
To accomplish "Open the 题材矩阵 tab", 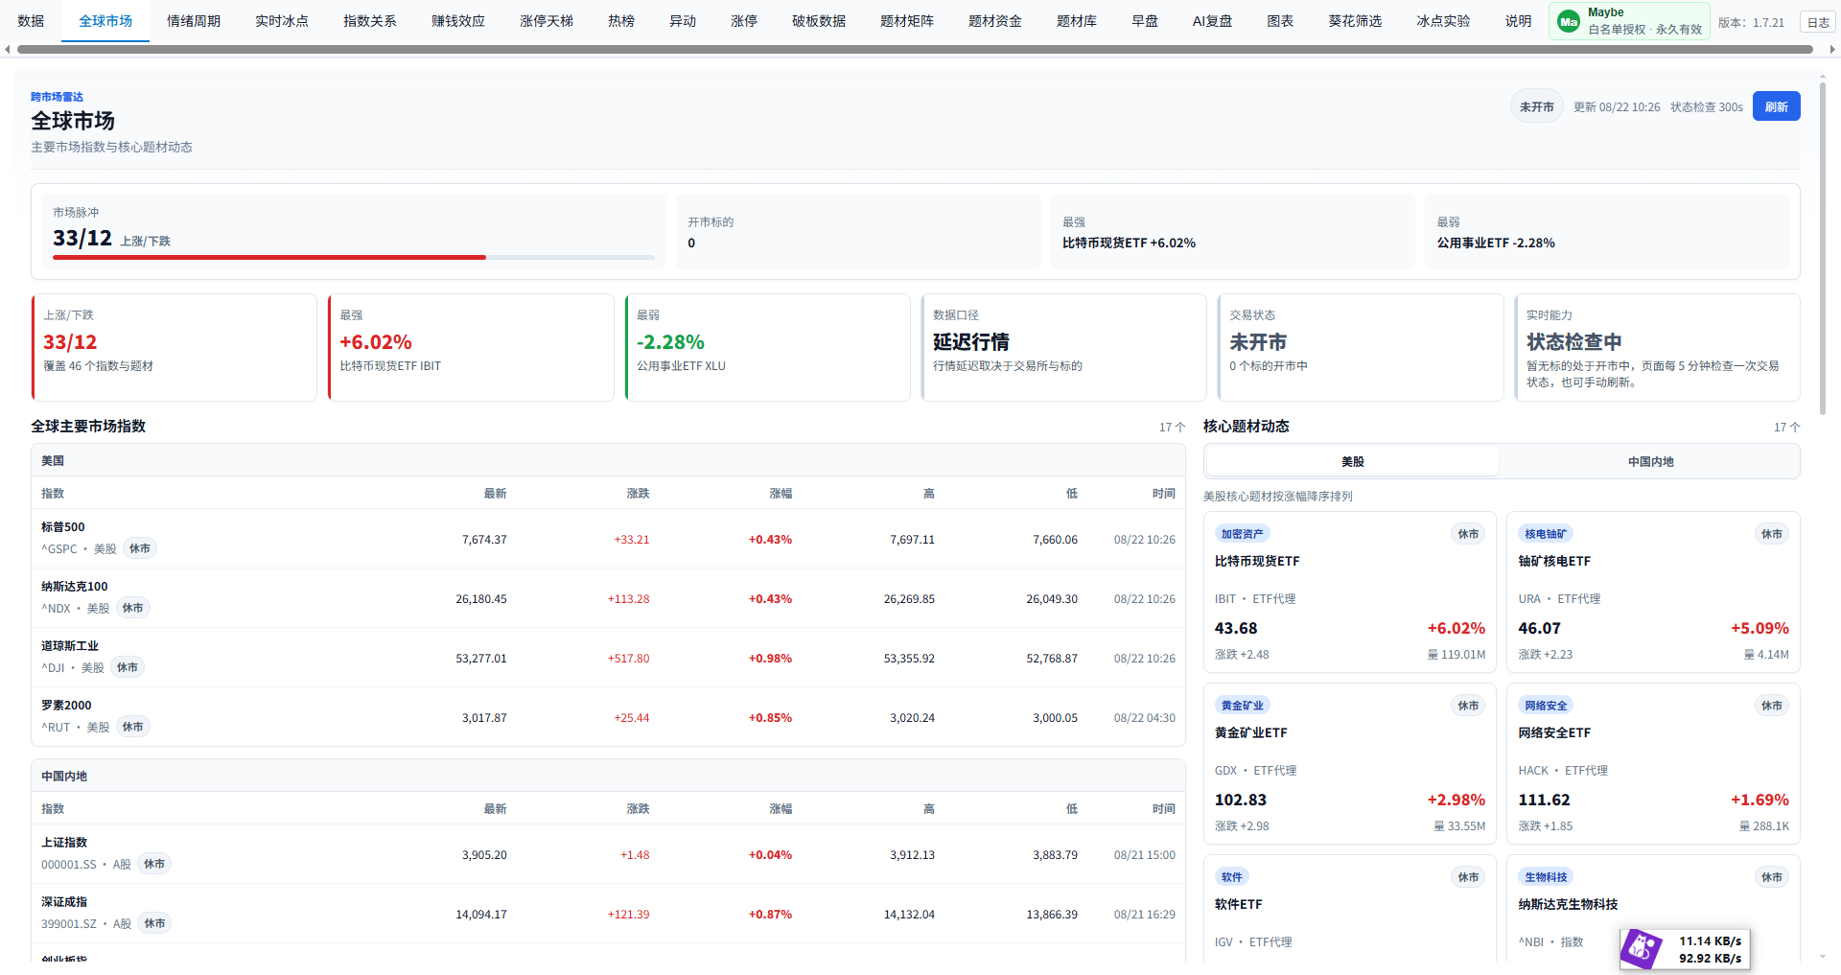I will pyautogui.click(x=907, y=21).
